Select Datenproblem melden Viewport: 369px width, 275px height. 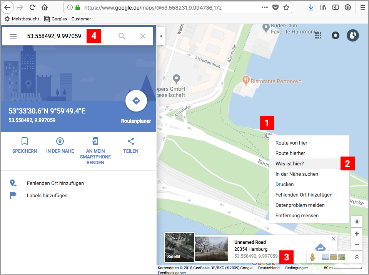[x=309, y=205]
